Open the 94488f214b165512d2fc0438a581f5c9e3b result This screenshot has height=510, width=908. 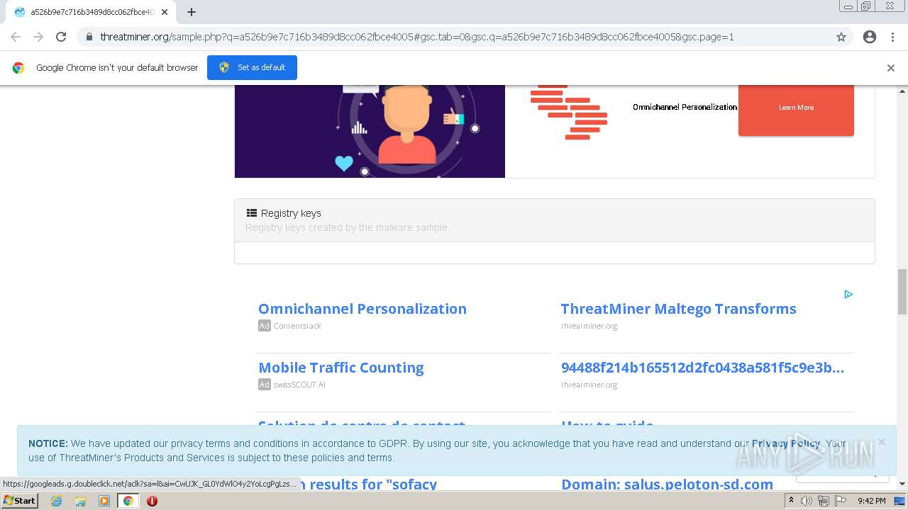pos(702,368)
